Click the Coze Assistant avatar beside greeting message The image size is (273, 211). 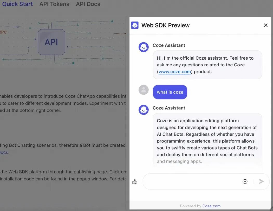click(x=144, y=47)
